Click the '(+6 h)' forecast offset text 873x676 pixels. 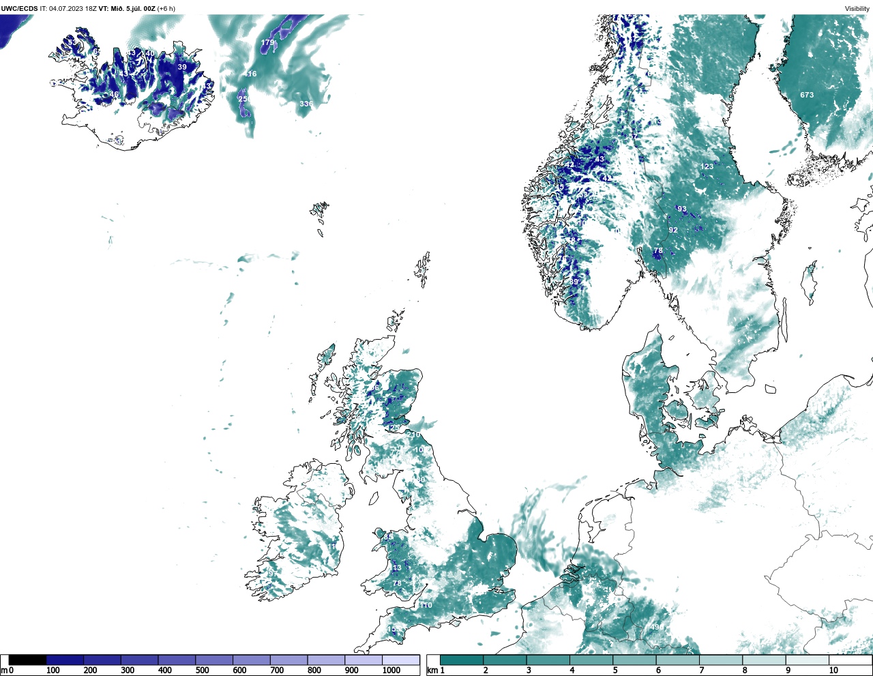click(x=166, y=9)
